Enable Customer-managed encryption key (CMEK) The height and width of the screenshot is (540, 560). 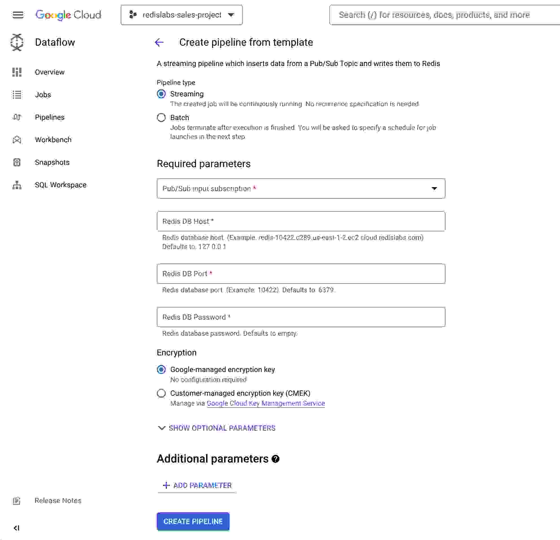(161, 393)
